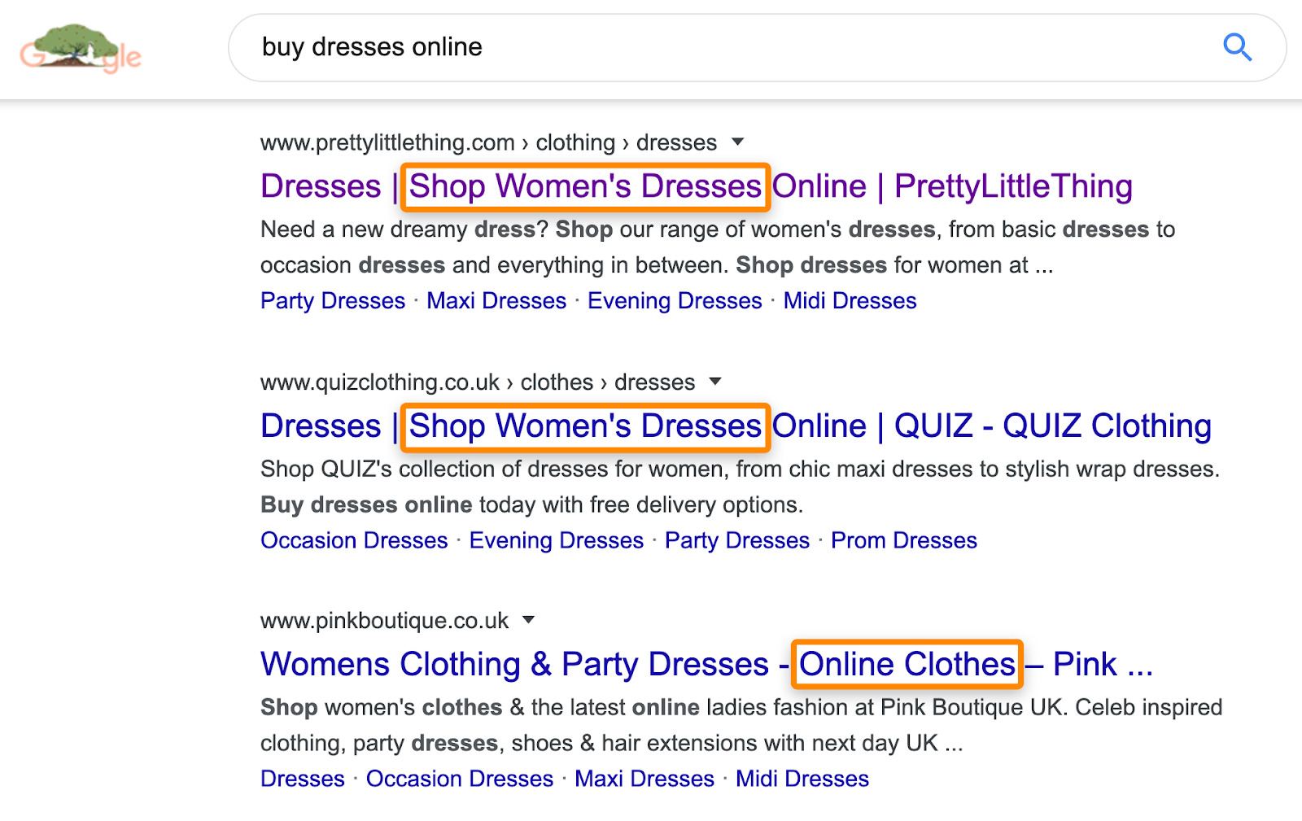1302x821 pixels.
Task: Open the Dresses sitelink under Pink Boutique
Action: [301, 778]
